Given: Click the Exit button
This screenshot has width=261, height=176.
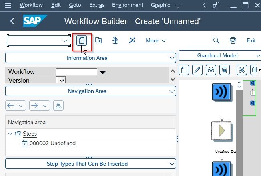Looking at the screenshot, I should tap(251, 40).
